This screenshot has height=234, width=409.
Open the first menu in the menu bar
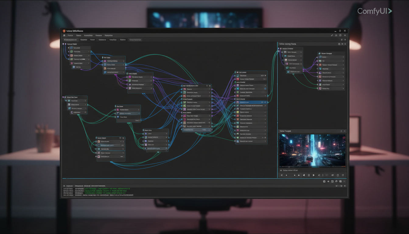[x=70, y=35]
